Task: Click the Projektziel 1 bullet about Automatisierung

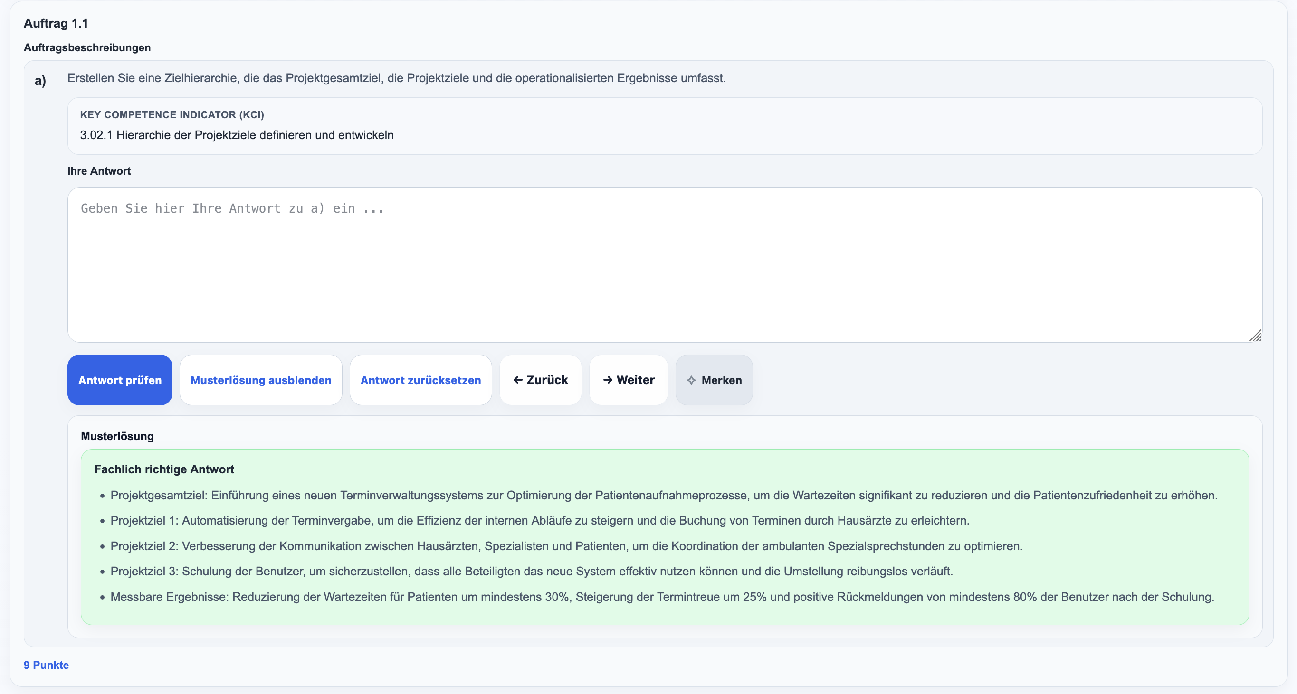Action: click(x=540, y=520)
